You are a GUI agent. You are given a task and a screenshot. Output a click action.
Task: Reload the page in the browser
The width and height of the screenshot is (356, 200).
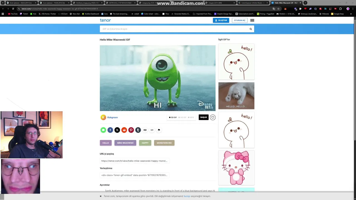(13, 9)
